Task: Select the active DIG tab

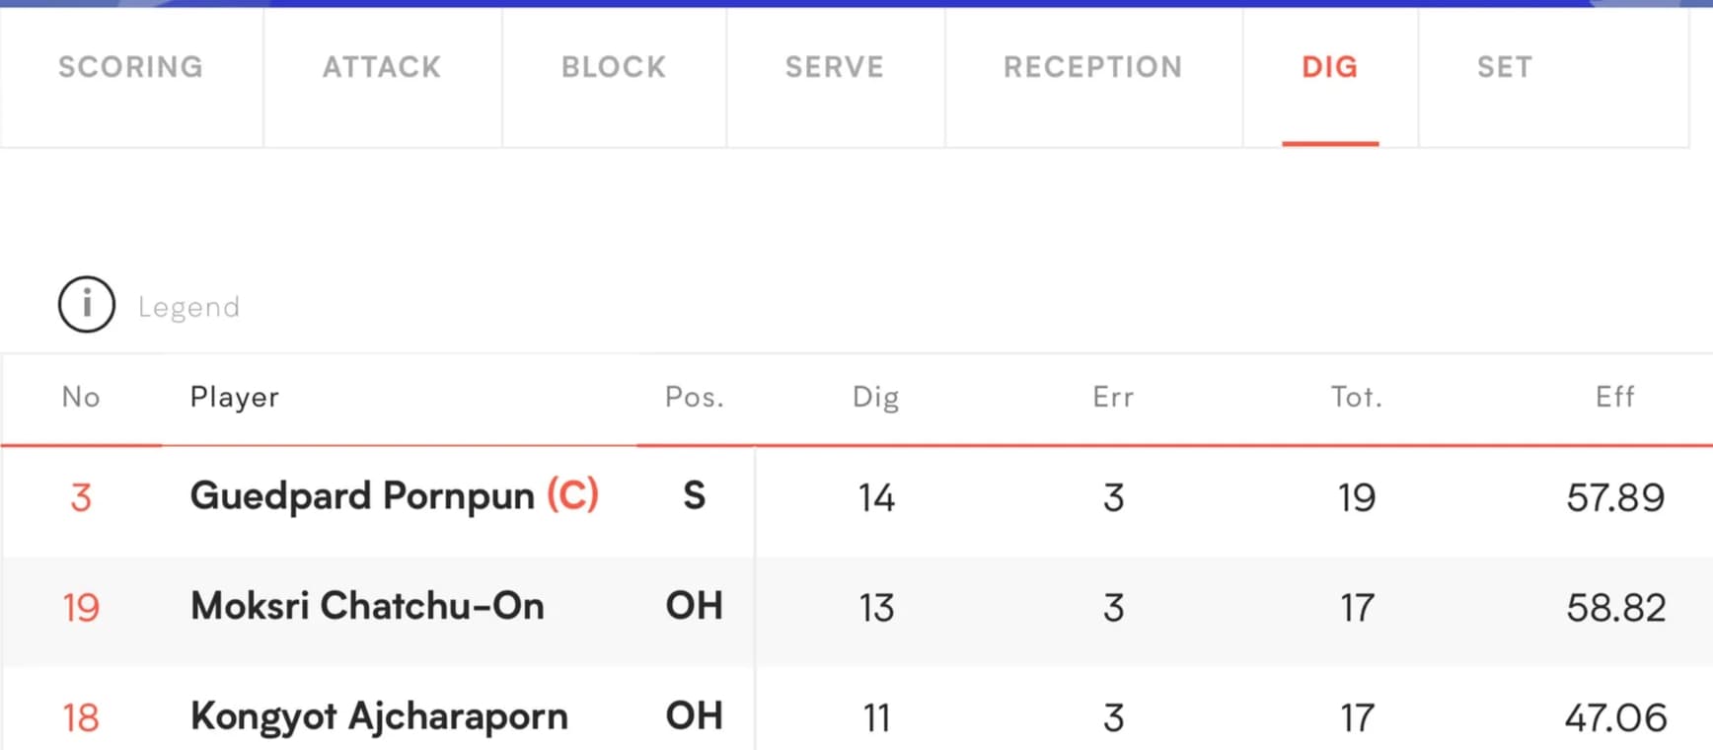Action: pyautogui.click(x=1330, y=67)
